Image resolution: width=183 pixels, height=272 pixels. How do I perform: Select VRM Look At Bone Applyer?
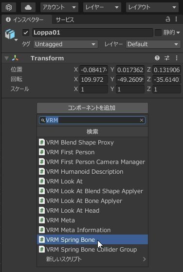click(x=92, y=200)
